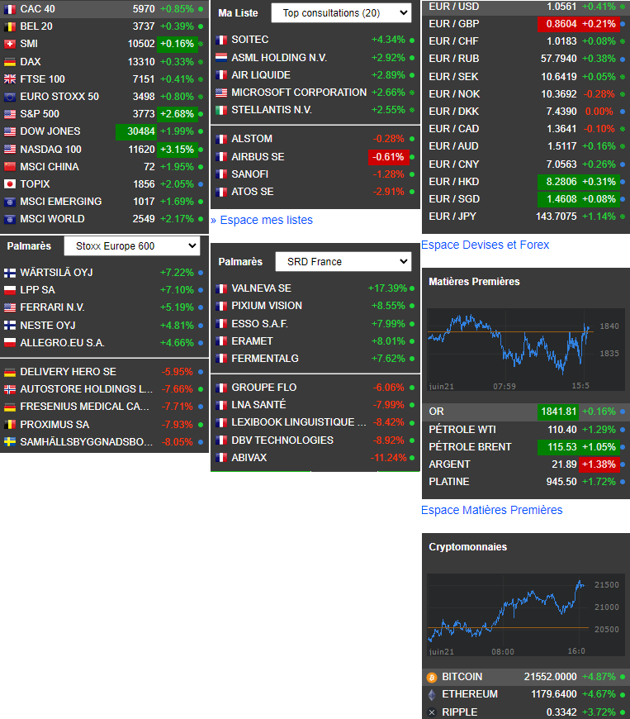
Task: Select the ABIVAX stock row
Action: click(x=315, y=458)
